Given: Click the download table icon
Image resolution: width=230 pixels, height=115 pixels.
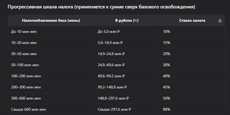Looking at the screenshot, I should pos(220,20).
